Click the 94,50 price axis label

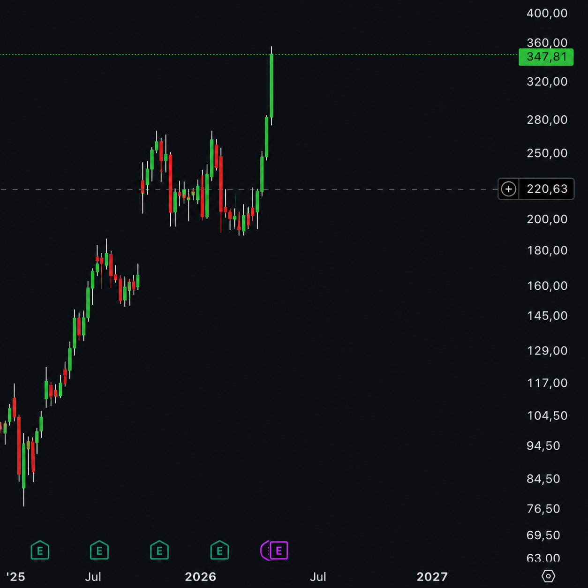click(543, 445)
